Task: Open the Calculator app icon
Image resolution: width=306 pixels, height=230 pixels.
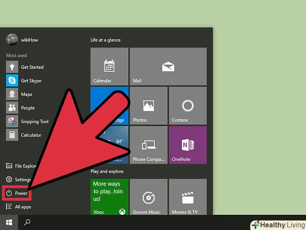Action: pyautogui.click(x=12, y=135)
